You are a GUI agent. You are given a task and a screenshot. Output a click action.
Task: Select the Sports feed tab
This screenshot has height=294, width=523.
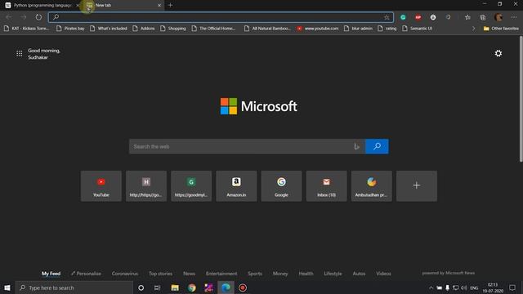pos(255,274)
